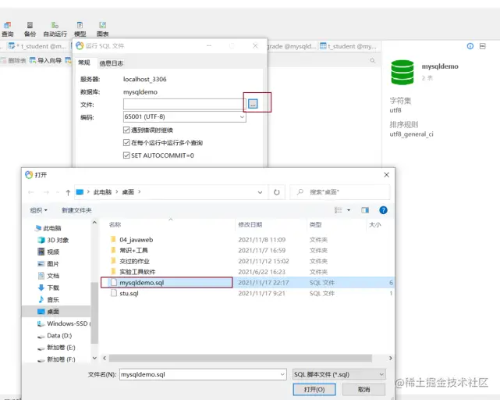
Task: Click the search magnifier in the object list
Action: [x=372, y=61]
